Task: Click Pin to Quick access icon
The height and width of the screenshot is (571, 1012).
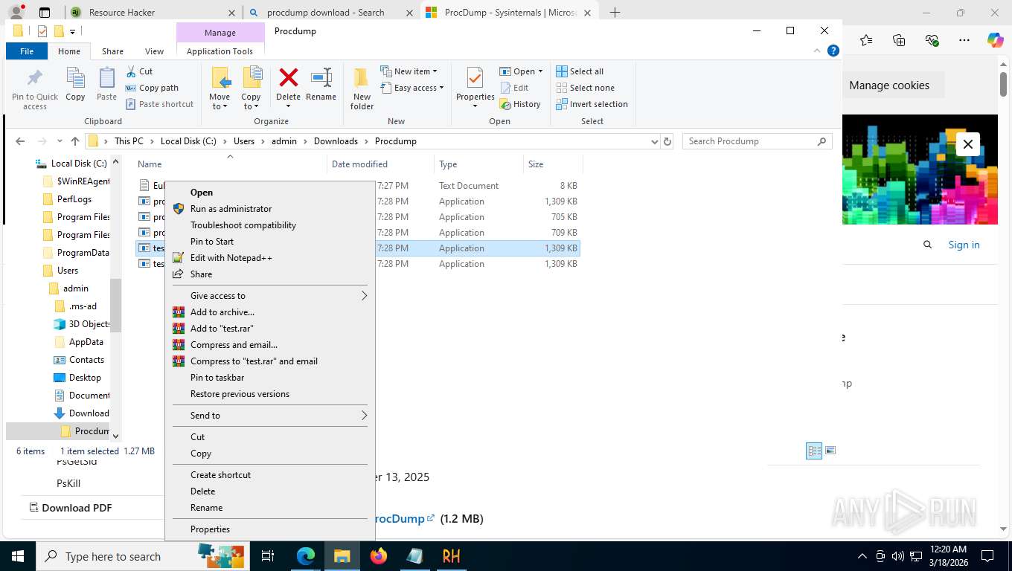Action: [34, 89]
